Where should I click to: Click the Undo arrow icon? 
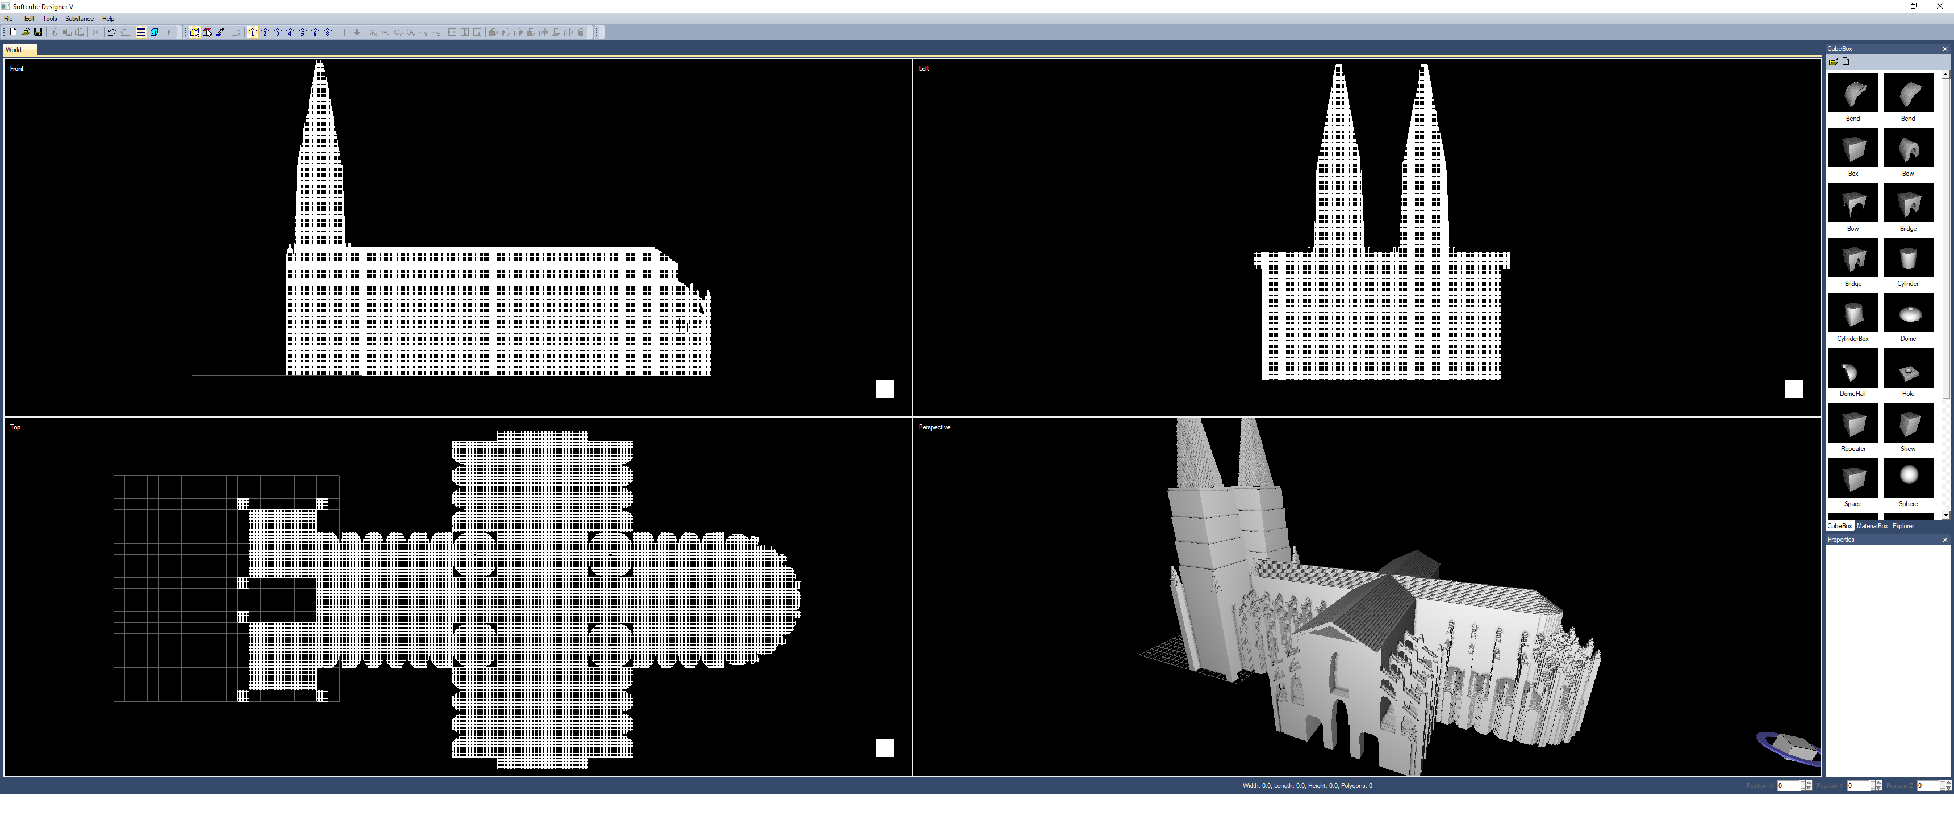112,32
